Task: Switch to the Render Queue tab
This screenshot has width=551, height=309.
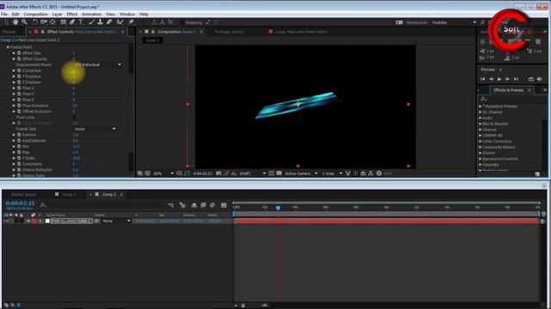Action: pos(23,195)
